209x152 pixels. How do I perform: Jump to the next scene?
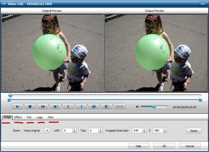coord(55,107)
